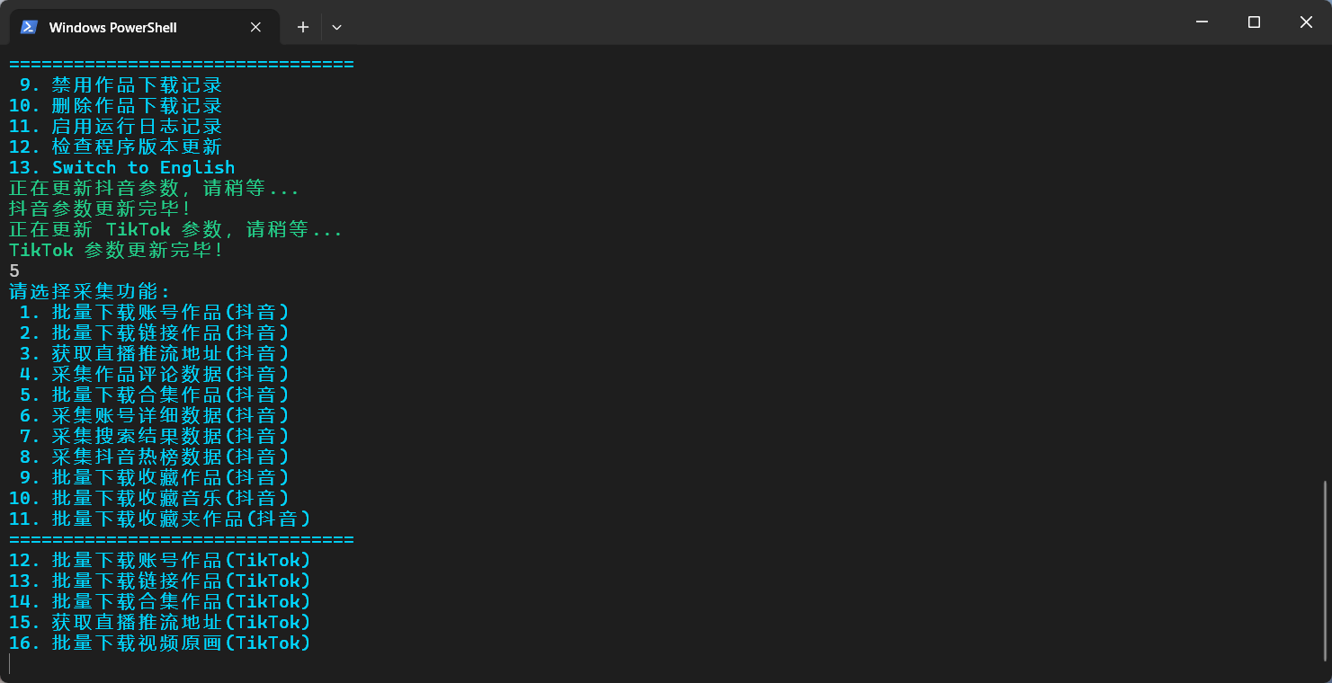
Task: Open the tab list dropdown chevron
Action: pyautogui.click(x=336, y=28)
